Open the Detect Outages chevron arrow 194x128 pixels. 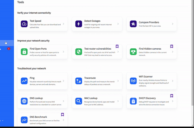118,24
